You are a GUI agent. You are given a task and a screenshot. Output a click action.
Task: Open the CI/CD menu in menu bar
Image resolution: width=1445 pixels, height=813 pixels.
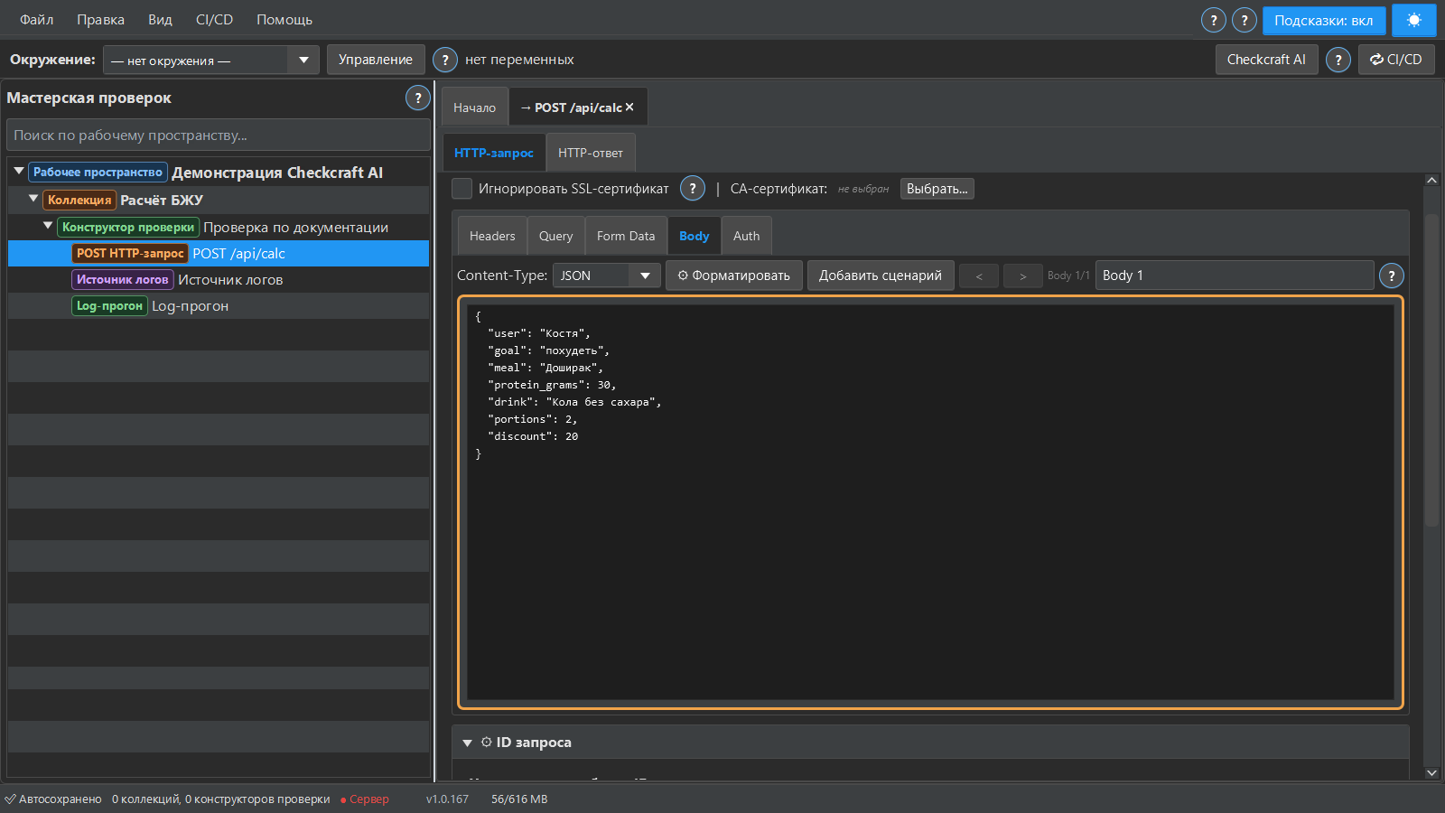coord(215,19)
